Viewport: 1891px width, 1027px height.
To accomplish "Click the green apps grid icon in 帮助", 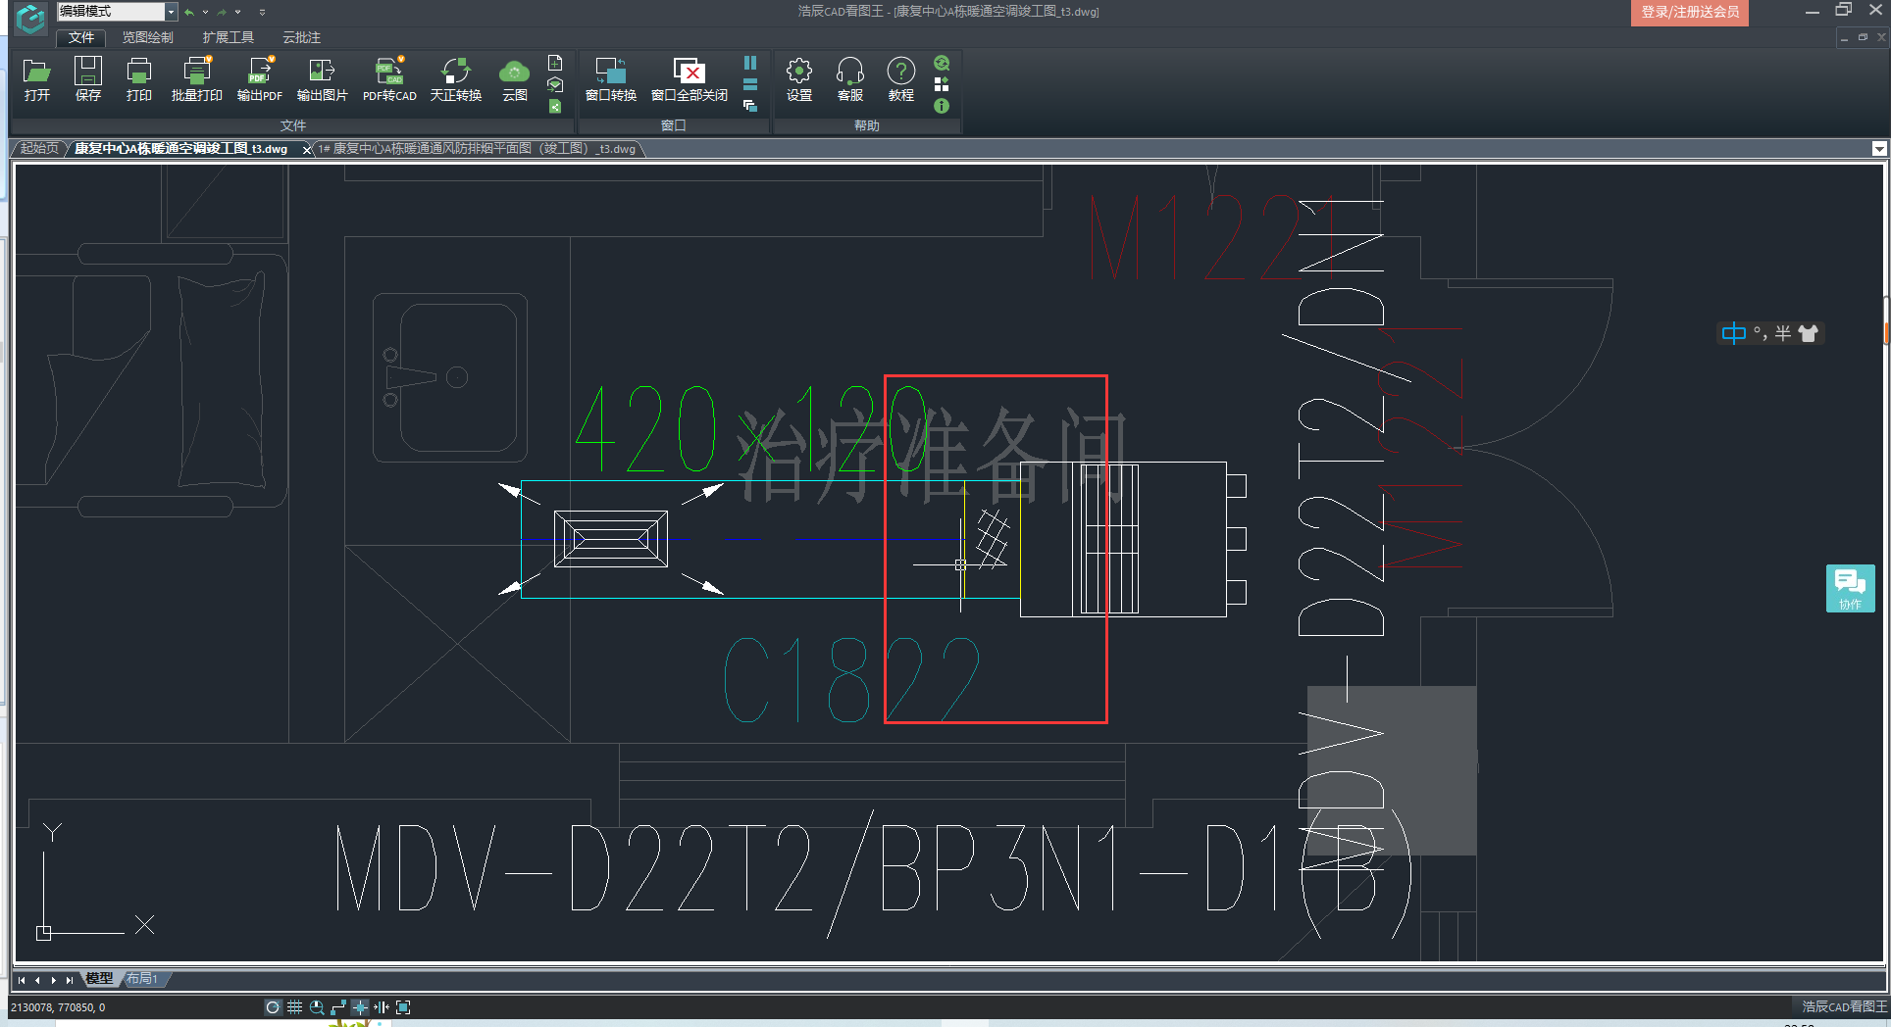I will pyautogui.click(x=942, y=84).
